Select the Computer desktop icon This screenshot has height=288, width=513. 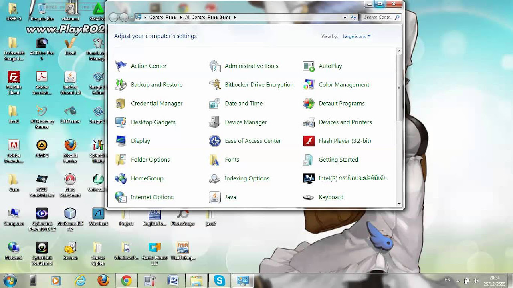coord(14,217)
